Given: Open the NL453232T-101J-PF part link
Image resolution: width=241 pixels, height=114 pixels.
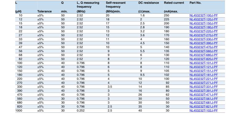Looking at the screenshot, I should tap(203, 63).
